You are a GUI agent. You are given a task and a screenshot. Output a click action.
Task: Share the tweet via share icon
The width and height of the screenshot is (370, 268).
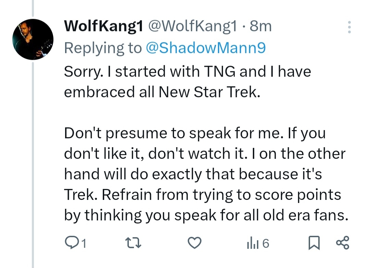[x=343, y=243]
